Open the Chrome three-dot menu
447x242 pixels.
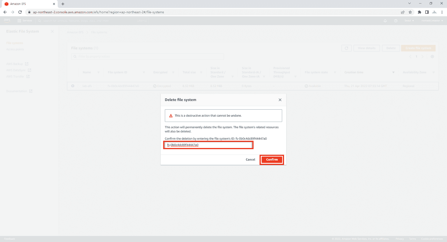pos(442,12)
